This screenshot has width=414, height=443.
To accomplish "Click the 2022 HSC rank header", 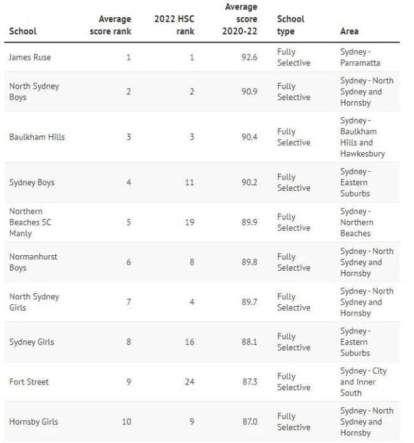I will click(x=174, y=25).
